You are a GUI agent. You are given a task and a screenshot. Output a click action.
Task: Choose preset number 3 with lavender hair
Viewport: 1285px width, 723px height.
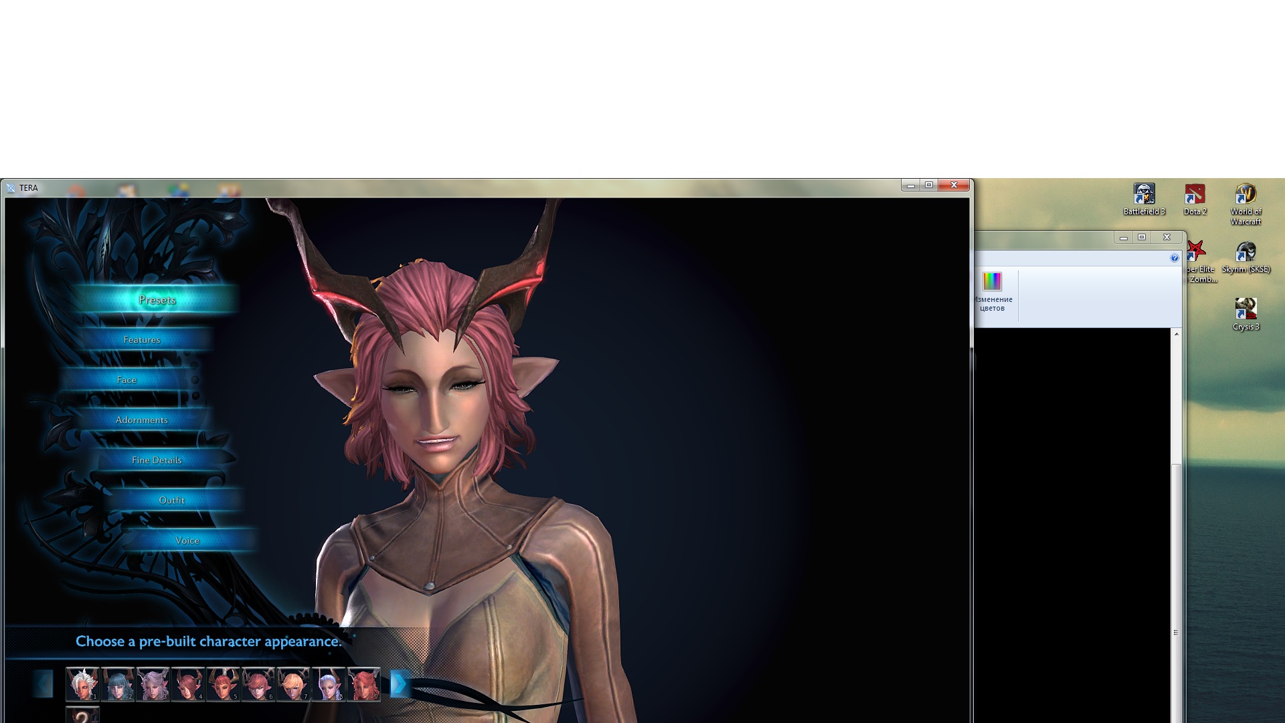(x=153, y=684)
